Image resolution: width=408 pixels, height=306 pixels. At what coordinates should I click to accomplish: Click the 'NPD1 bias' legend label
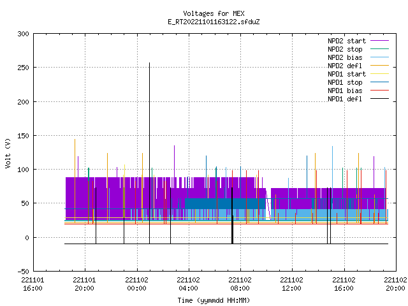point(345,91)
